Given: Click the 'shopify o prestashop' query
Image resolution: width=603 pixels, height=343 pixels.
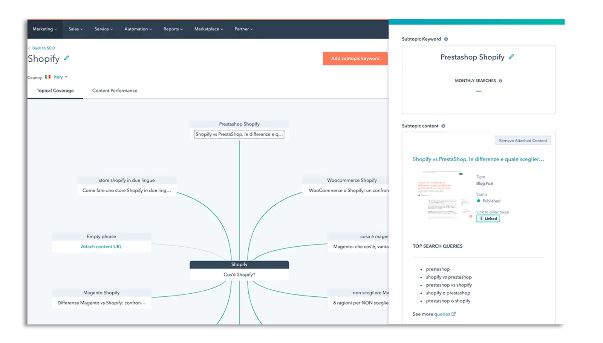Looking at the screenshot, I should [448, 293].
